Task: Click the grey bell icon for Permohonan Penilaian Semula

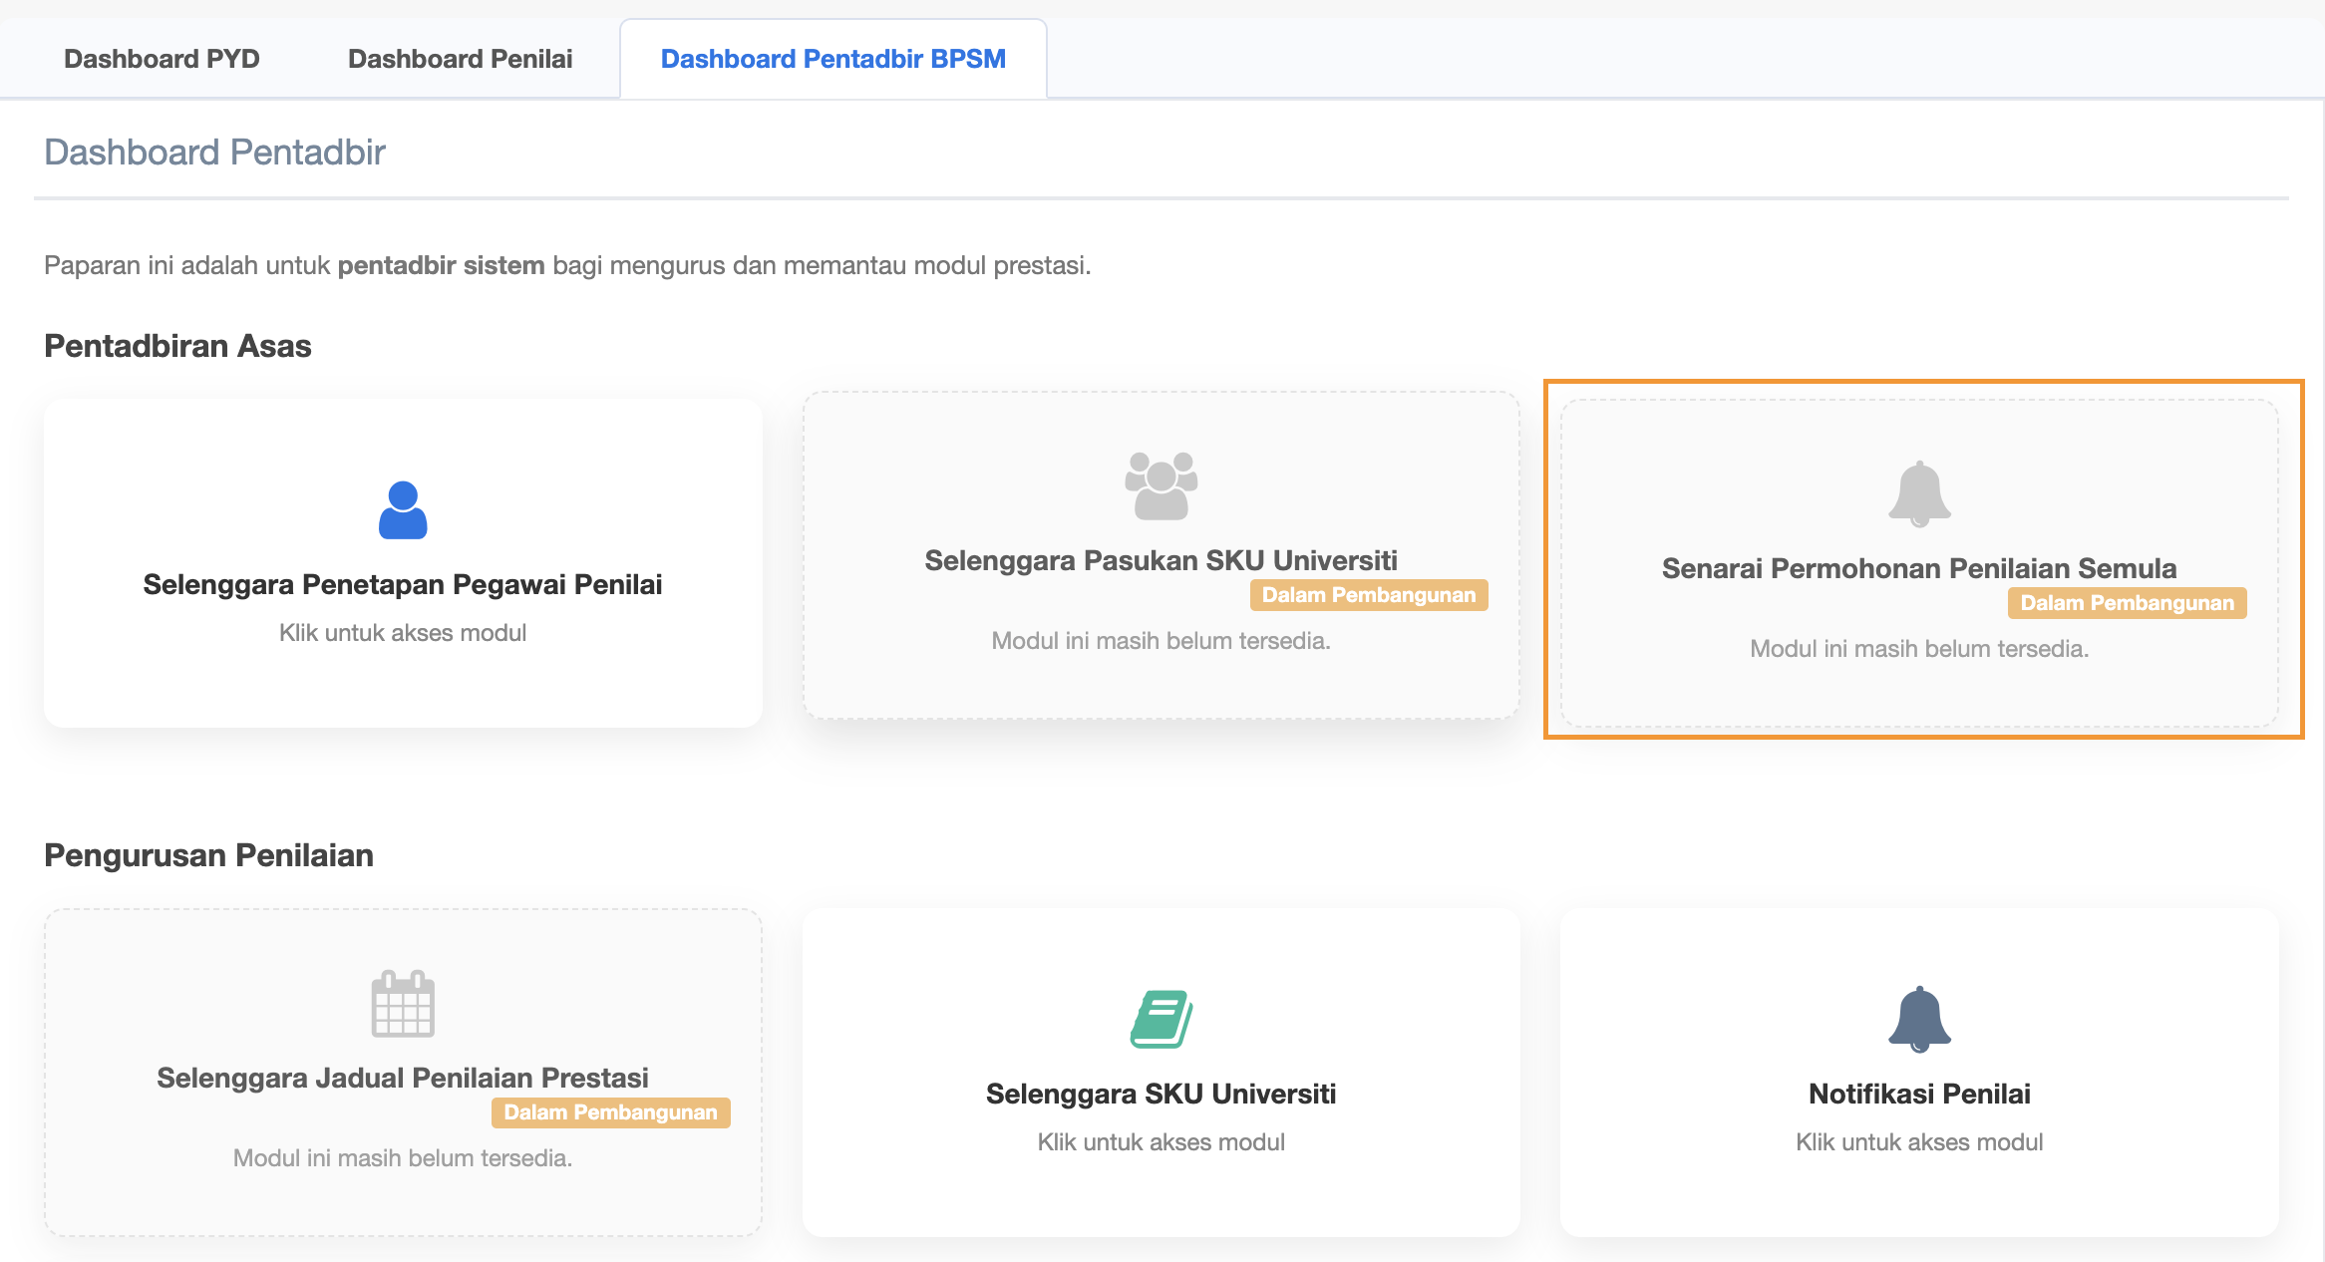Action: (1919, 493)
